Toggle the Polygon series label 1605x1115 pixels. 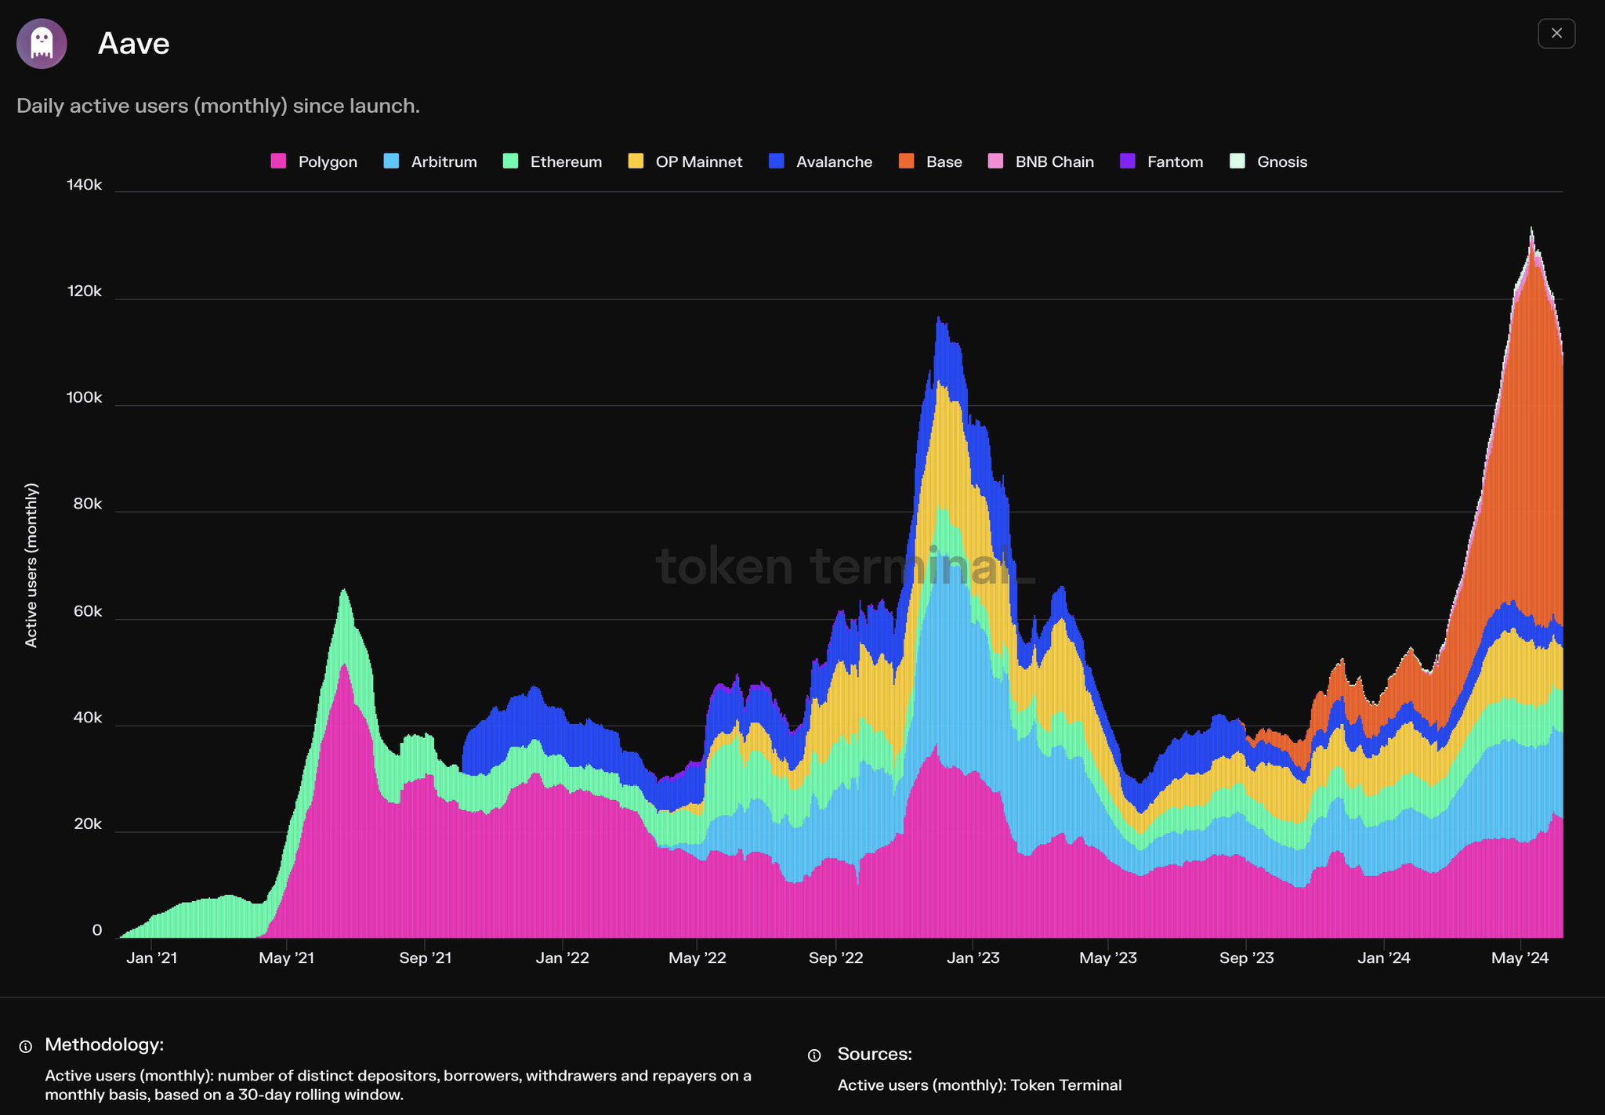pyautogui.click(x=328, y=162)
